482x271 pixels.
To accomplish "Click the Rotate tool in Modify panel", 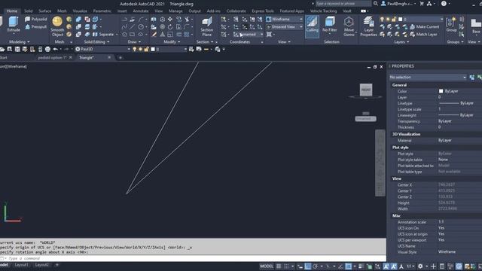I will [170, 27].
